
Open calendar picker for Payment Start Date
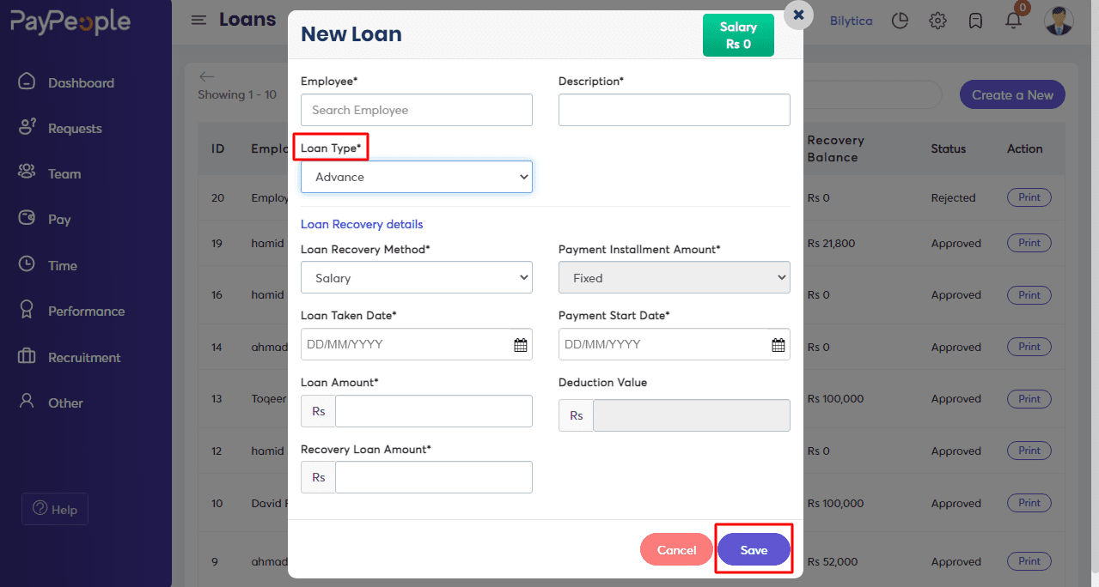click(778, 345)
